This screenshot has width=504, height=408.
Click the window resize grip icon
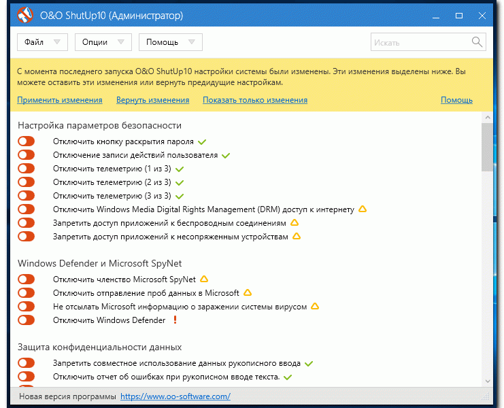pyautogui.click(x=485, y=396)
